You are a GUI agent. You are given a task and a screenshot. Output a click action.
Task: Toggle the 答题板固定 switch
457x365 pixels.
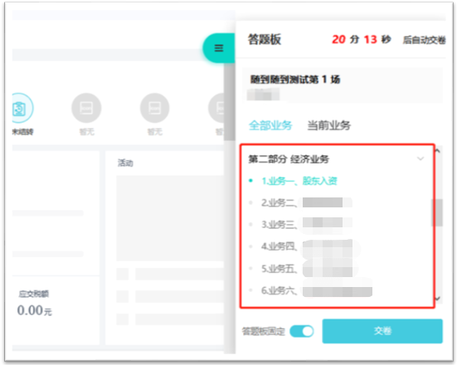[302, 332]
